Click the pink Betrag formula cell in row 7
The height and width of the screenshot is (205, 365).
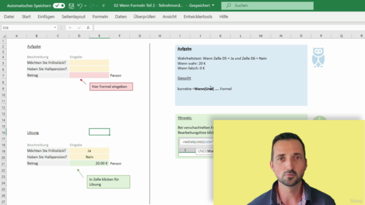89,75
